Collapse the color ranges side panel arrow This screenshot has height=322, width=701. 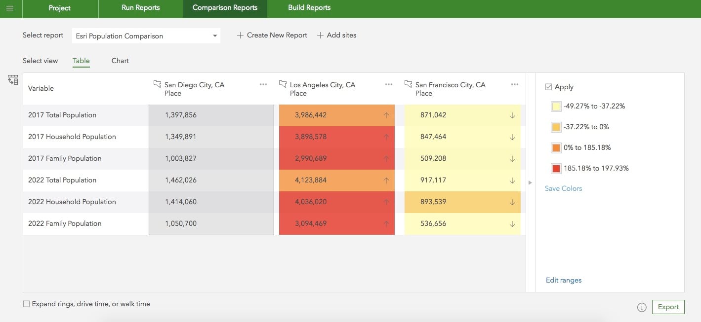tap(530, 182)
